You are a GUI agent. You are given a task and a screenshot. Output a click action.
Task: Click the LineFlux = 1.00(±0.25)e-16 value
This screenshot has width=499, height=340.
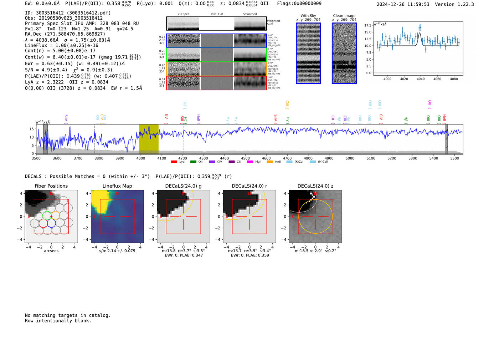point(62,46)
